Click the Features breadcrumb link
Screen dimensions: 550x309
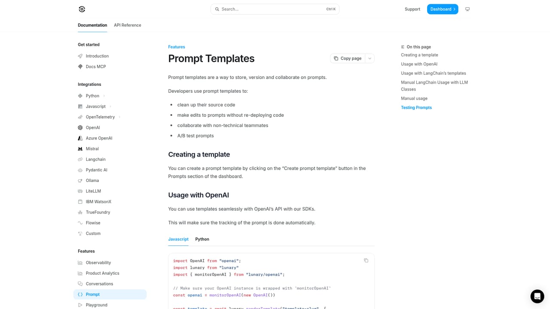[x=177, y=47]
